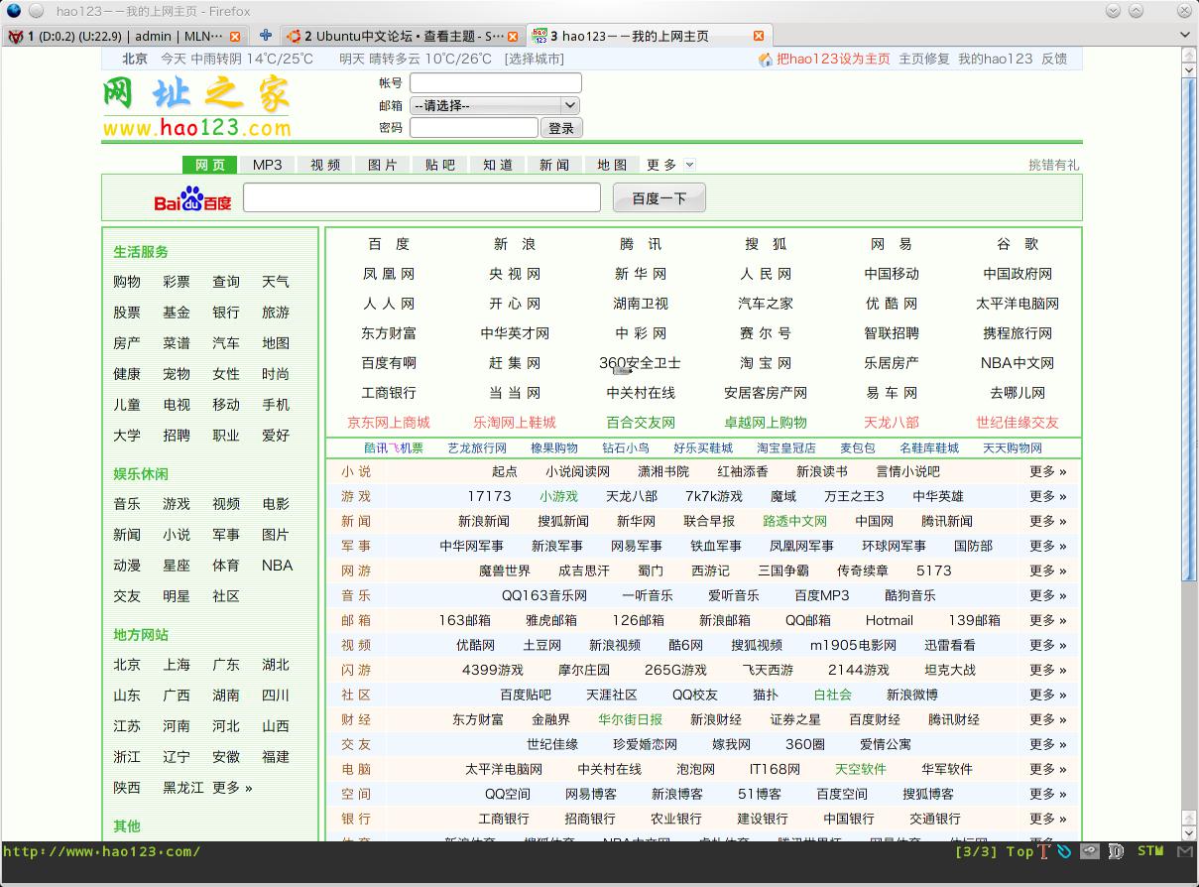
Task: Expand 更多 » in the 军事 row
Action: (1048, 546)
